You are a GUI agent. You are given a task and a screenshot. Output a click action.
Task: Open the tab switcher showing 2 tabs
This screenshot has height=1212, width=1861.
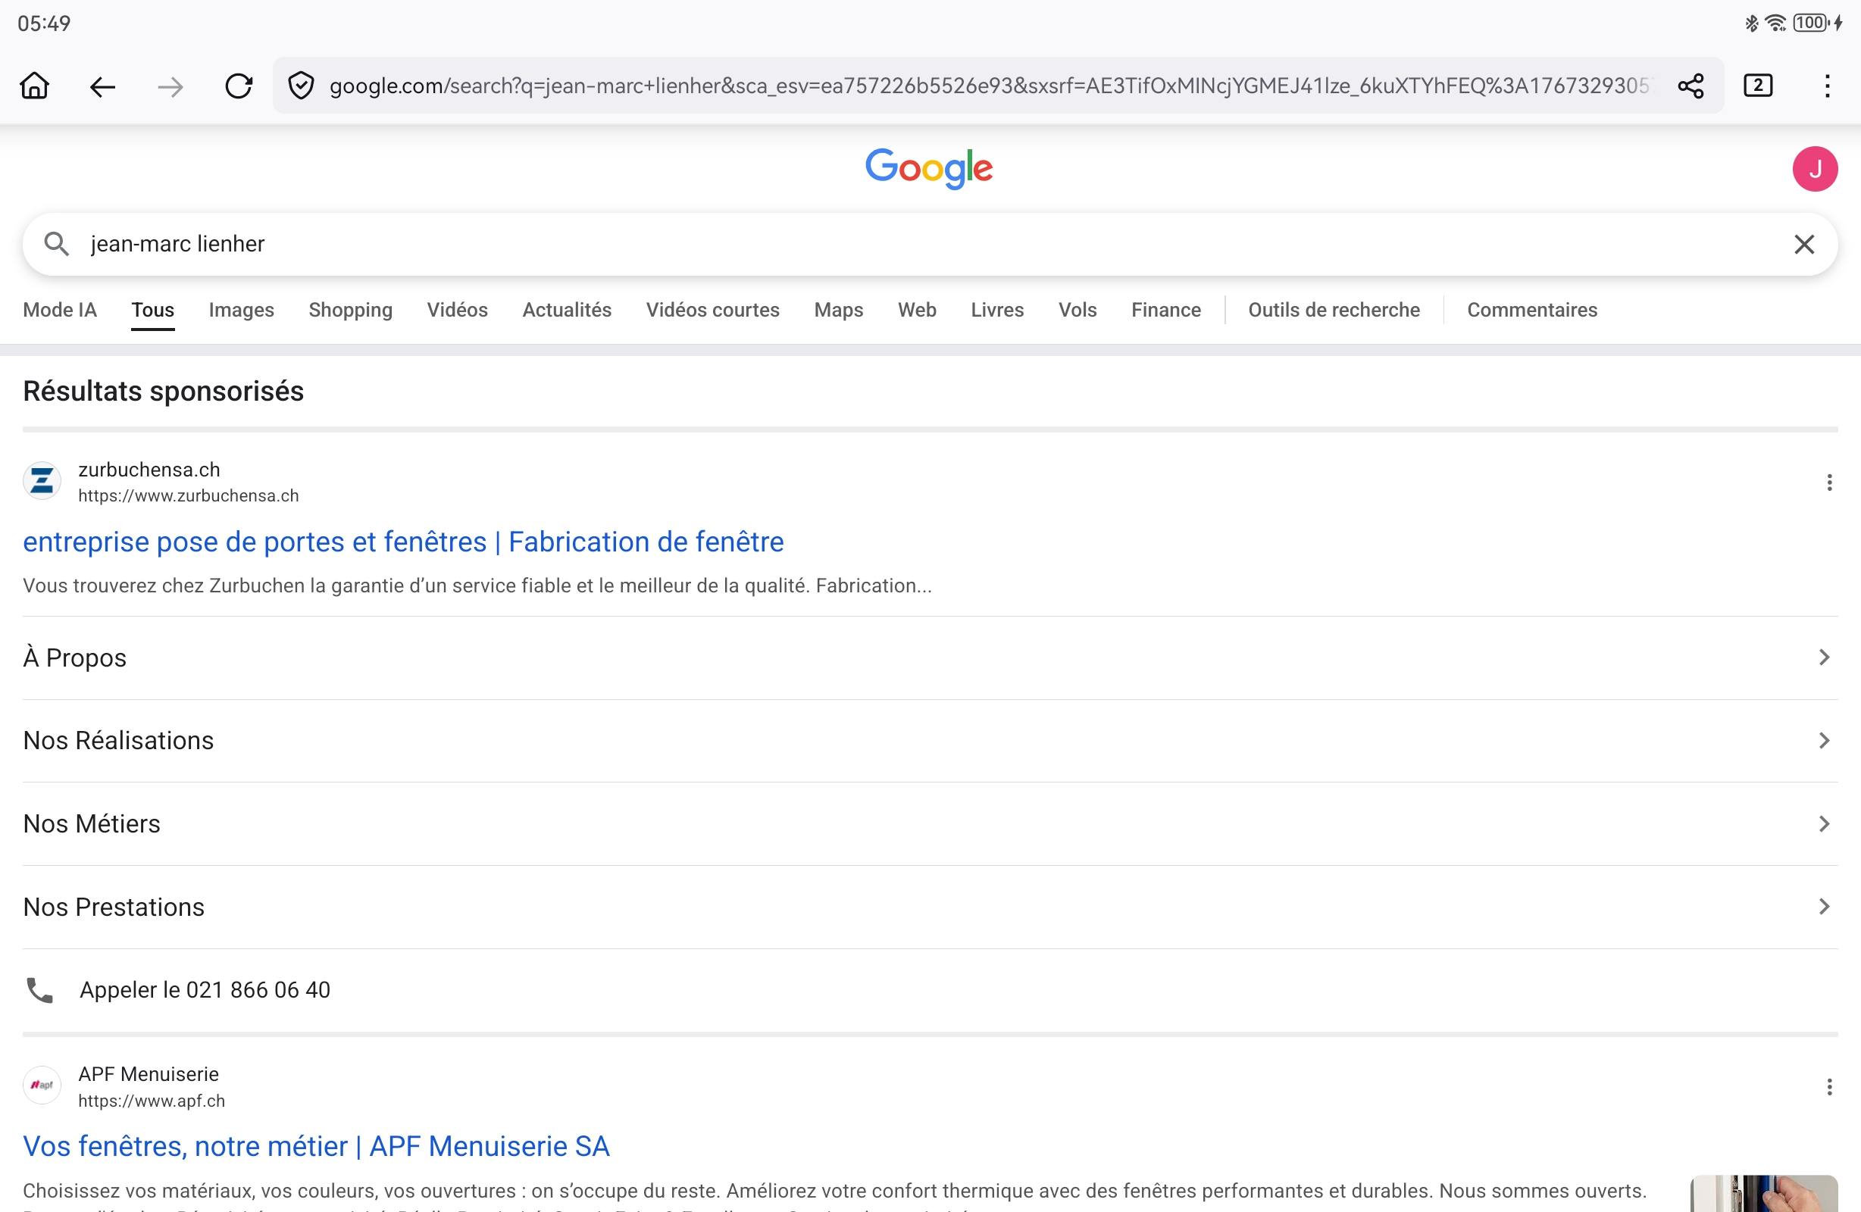(x=1758, y=86)
